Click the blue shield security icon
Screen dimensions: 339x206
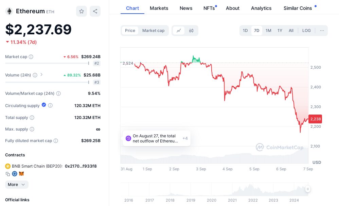pyautogui.click(x=15, y=174)
